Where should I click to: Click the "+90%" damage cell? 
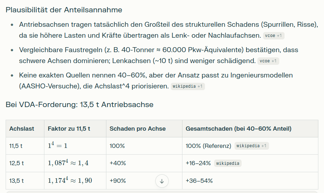[x=118, y=181]
